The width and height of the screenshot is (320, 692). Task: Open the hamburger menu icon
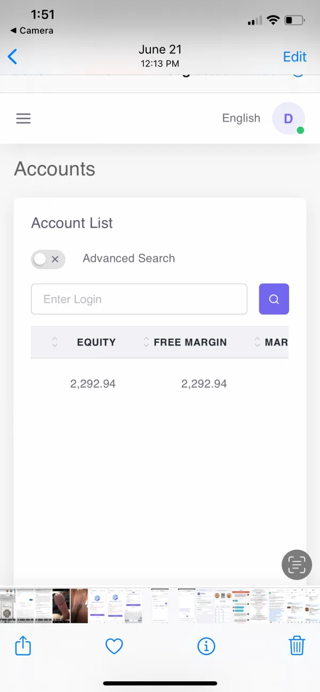point(23,118)
